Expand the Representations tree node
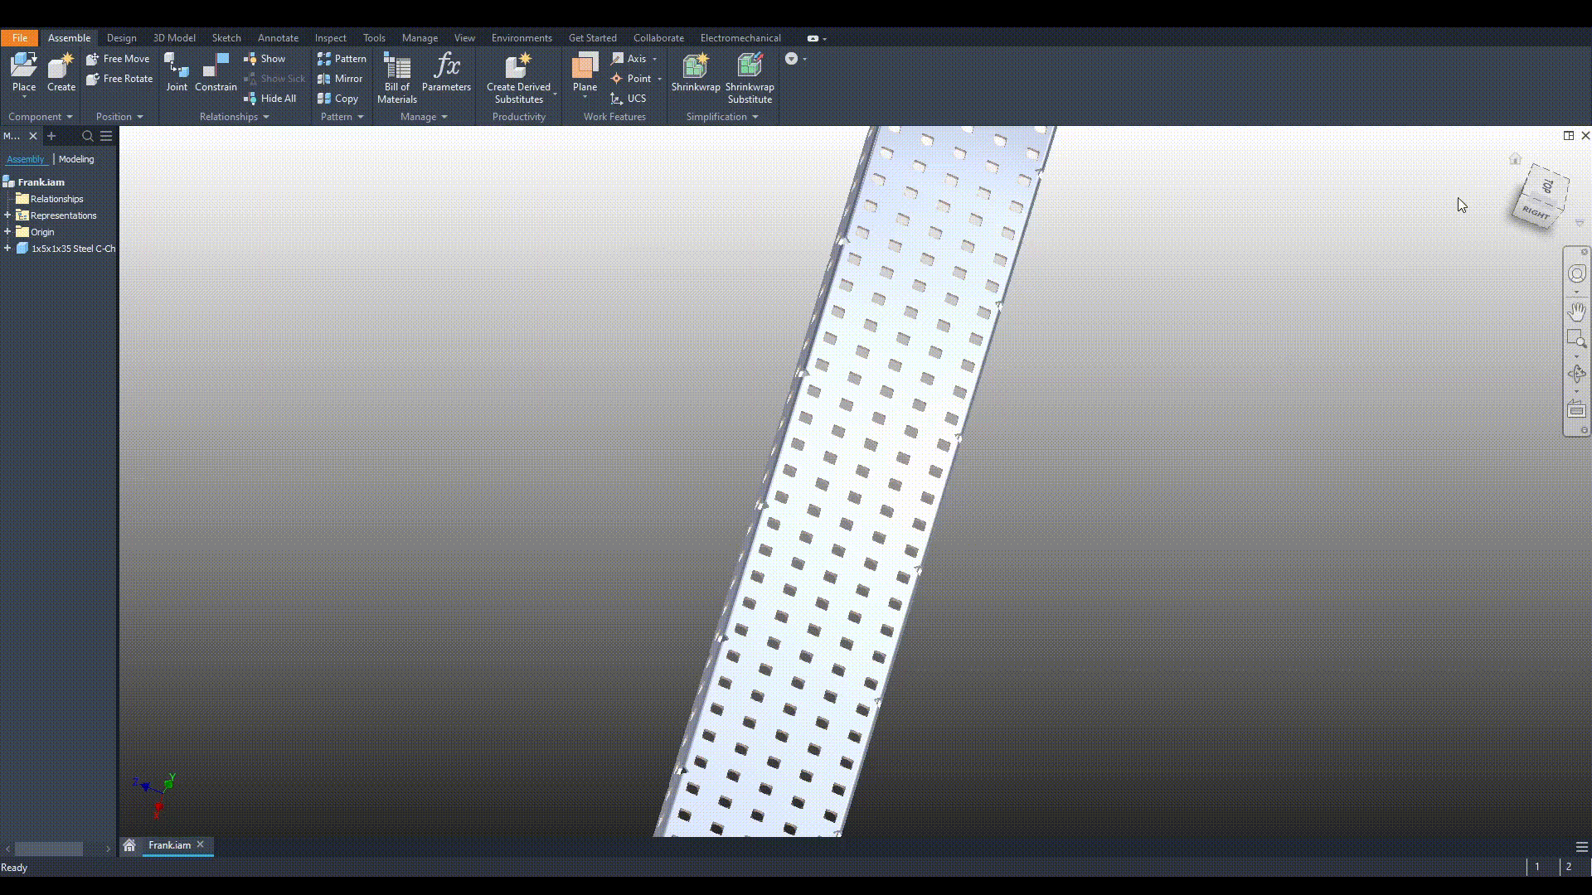The image size is (1592, 895). click(7, 215)
